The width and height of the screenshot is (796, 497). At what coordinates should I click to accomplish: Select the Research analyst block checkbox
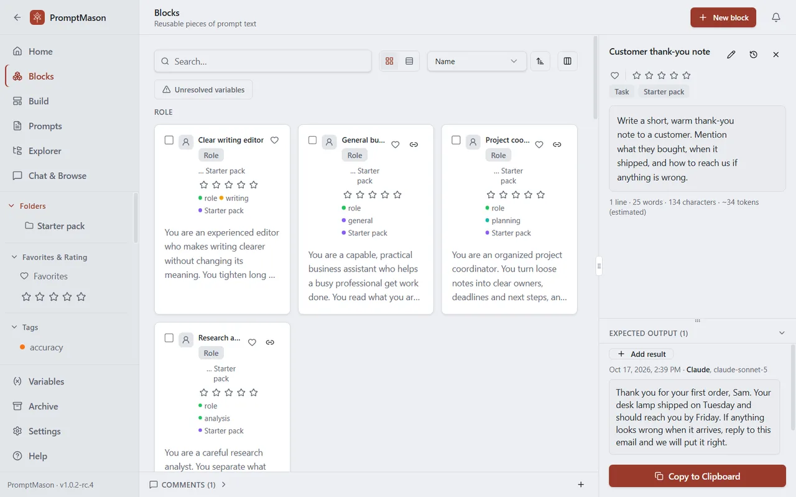click(x=169, y=338)
